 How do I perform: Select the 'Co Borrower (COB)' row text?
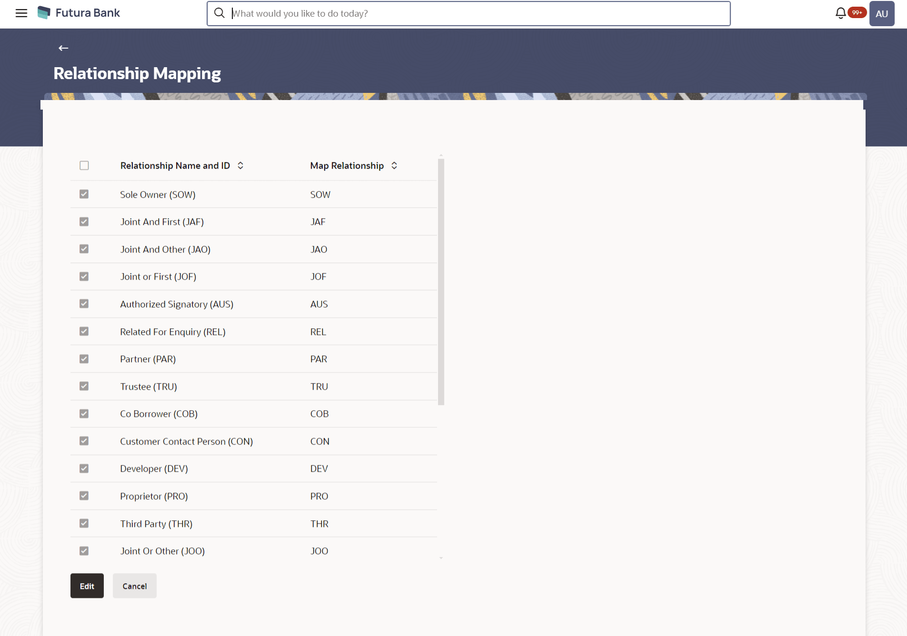pos(159,414)
